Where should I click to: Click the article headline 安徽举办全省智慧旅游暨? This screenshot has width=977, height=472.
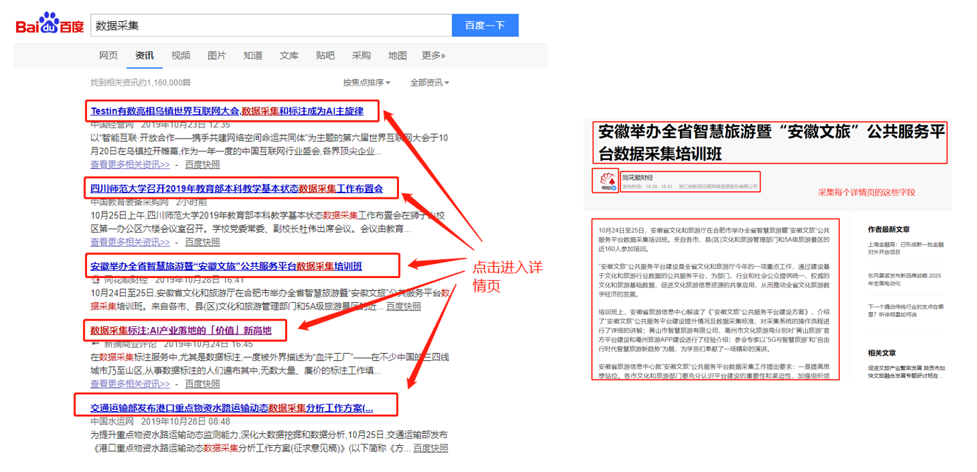tap(772, 142)
